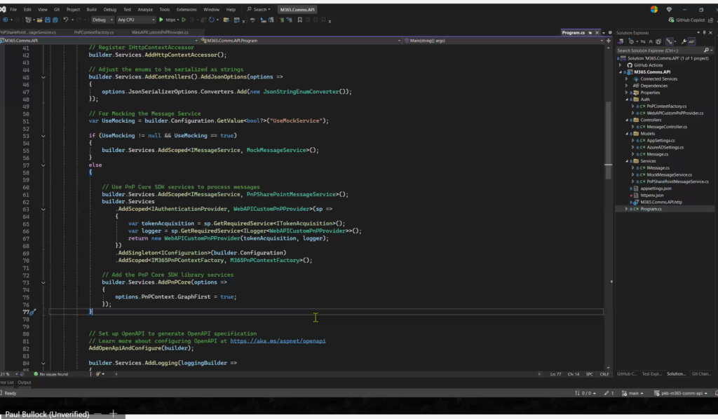Click the bookmark icon in the toolbar
The width and height of the screenshot is (718, 419).
pyautogui.click(x=300, y=20)
